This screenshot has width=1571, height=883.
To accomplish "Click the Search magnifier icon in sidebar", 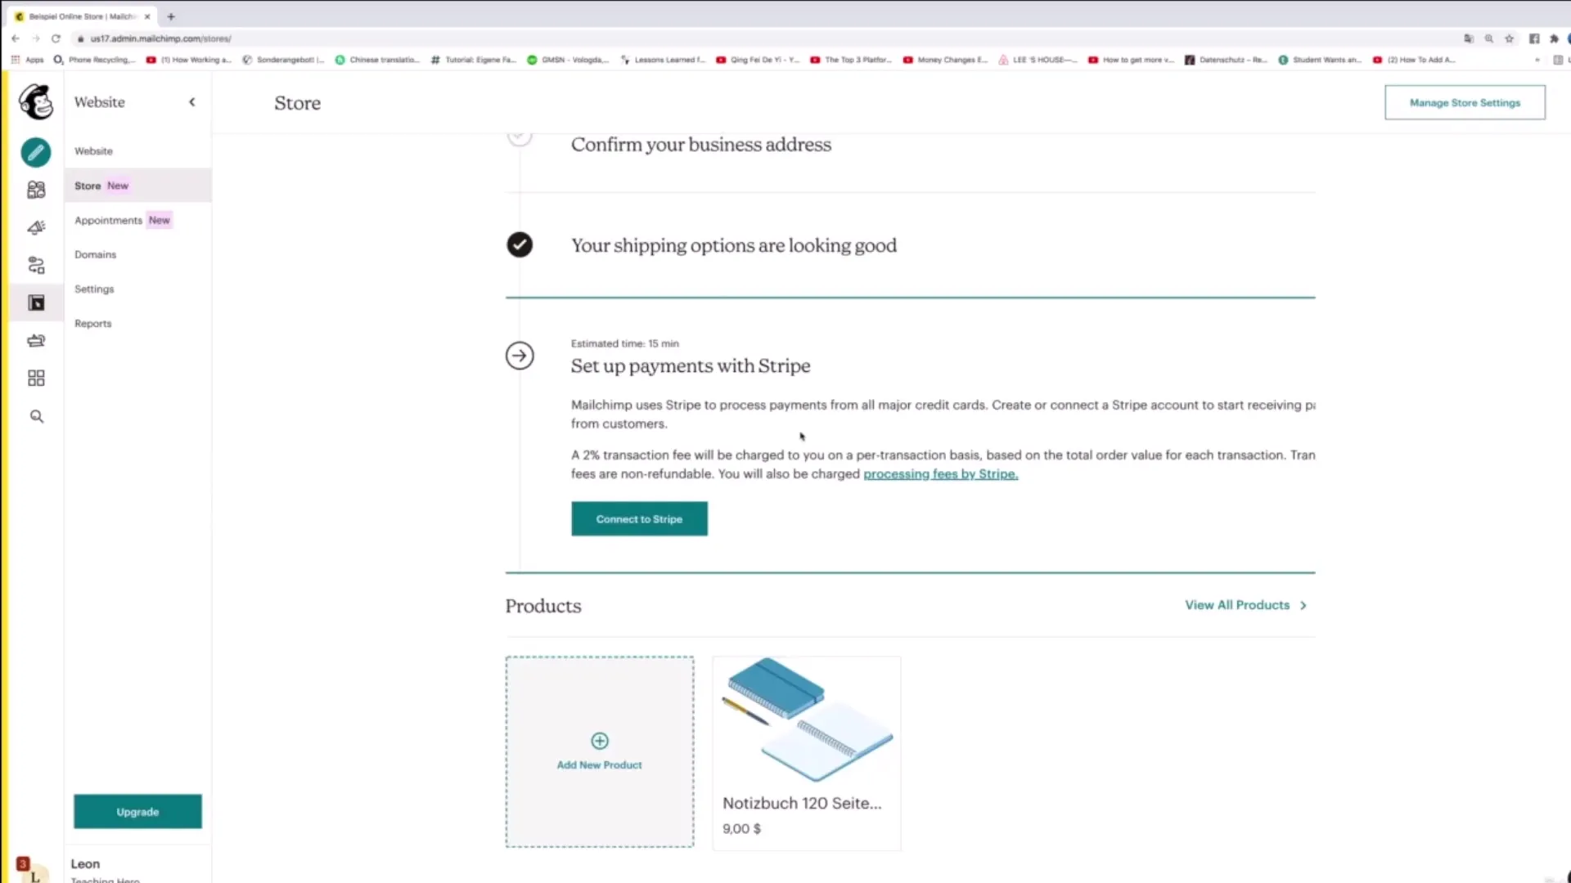I will coord(36,416).
